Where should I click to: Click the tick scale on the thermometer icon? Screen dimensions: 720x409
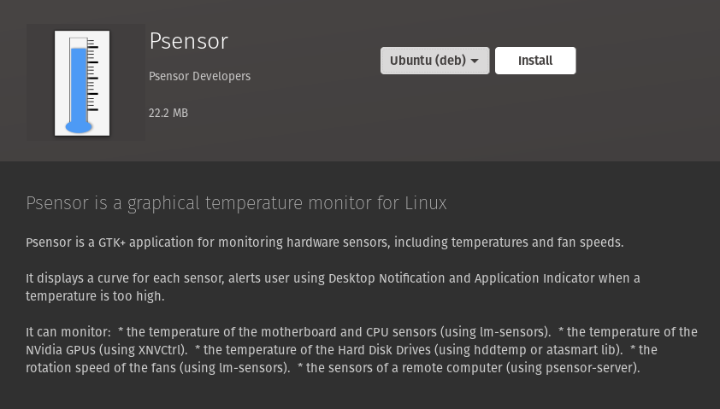tap(93, 79)
